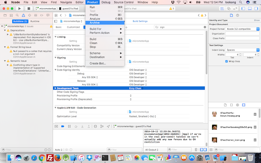The image size is (261, 163).
Task: Collapse the Signing section
Action: pos(55,57)
